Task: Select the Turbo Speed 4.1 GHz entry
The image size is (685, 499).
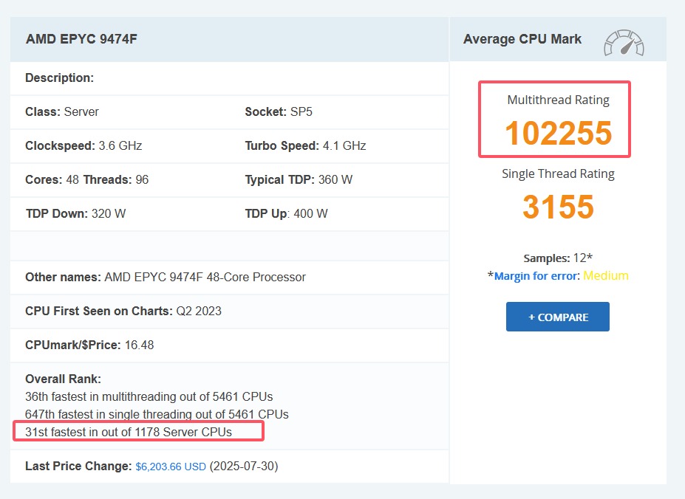Action: click(305, 146)
